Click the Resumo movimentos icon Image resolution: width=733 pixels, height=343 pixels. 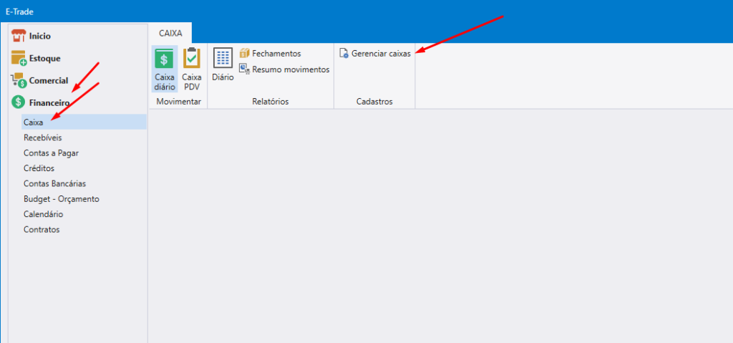click(245, 69)
